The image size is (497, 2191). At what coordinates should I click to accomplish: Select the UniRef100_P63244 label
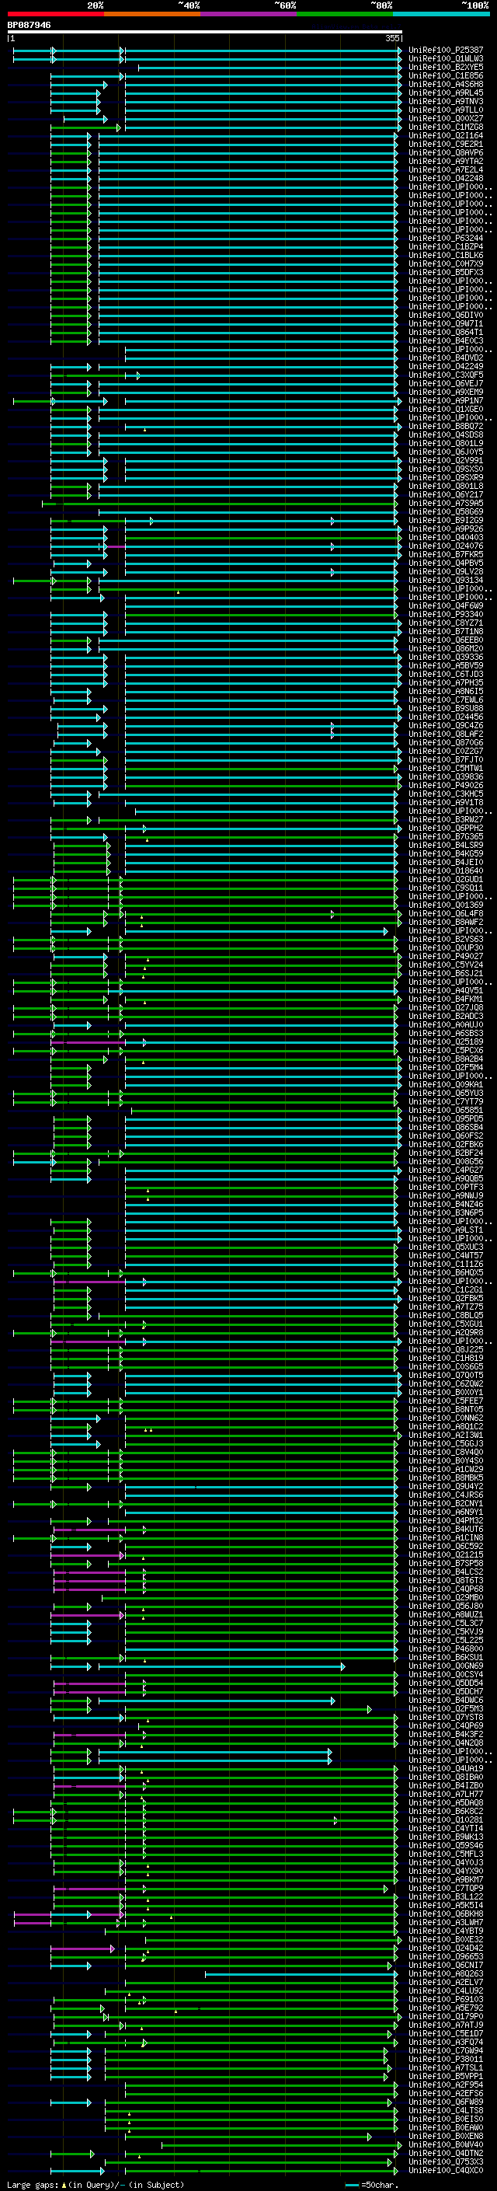point(446,238)
